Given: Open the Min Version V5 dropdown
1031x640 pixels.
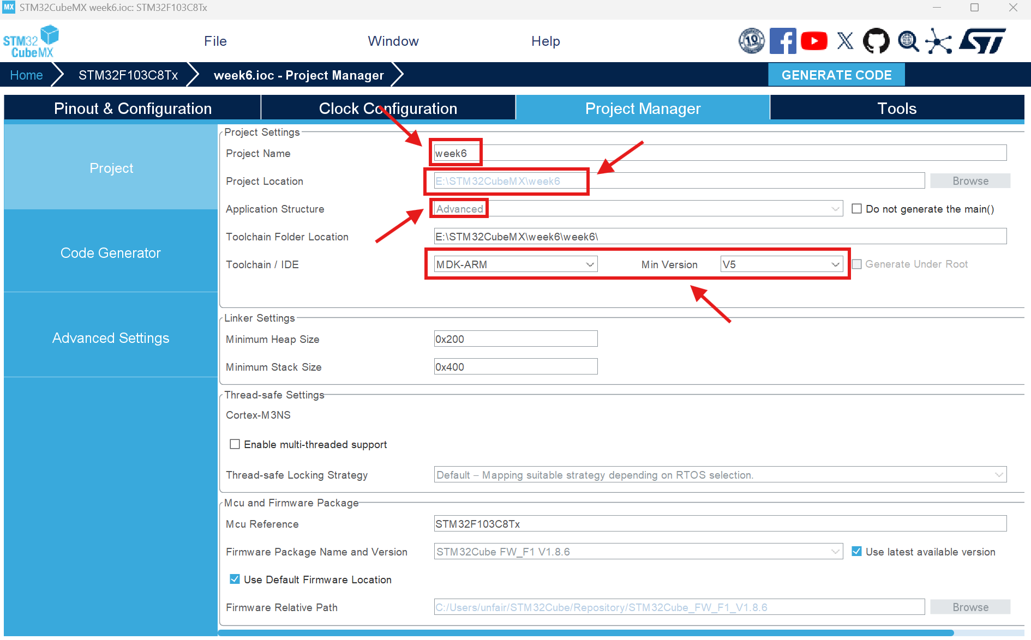Looking at the screenshot, I should [781, 264].
